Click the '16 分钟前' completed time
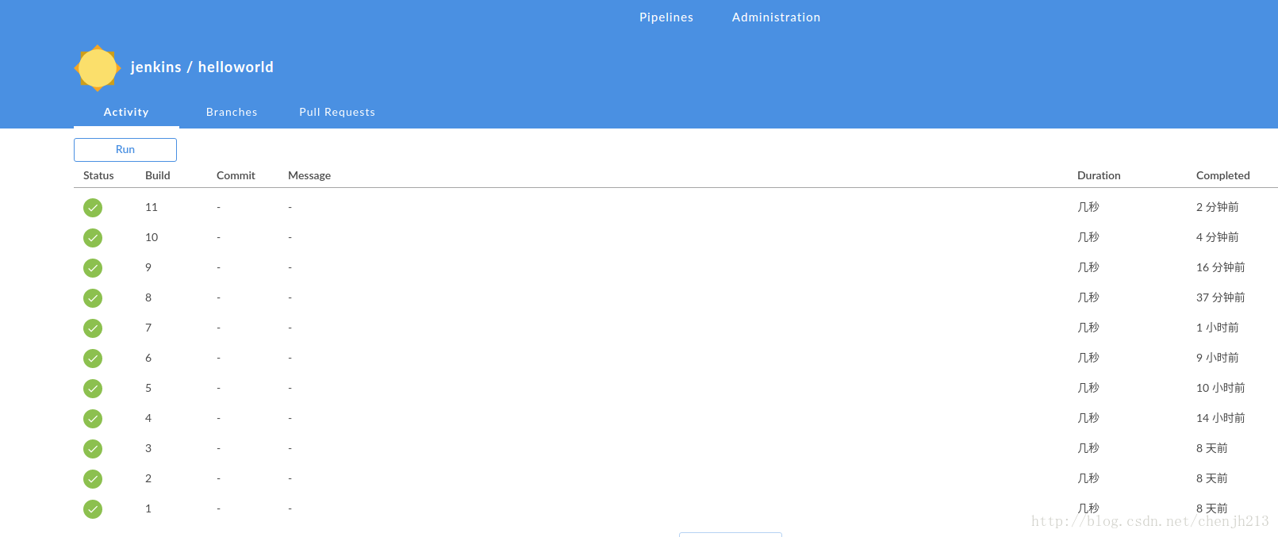The height and width of the screenshot is (537, 1278). coord(1221,267)
